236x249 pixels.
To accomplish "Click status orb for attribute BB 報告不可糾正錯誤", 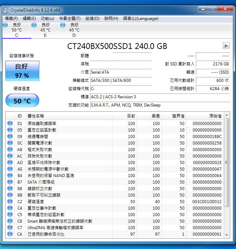I will click(10, 195).
